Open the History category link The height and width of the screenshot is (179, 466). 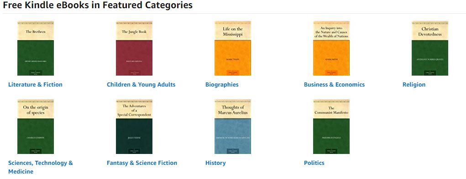[x=215, y=163]
